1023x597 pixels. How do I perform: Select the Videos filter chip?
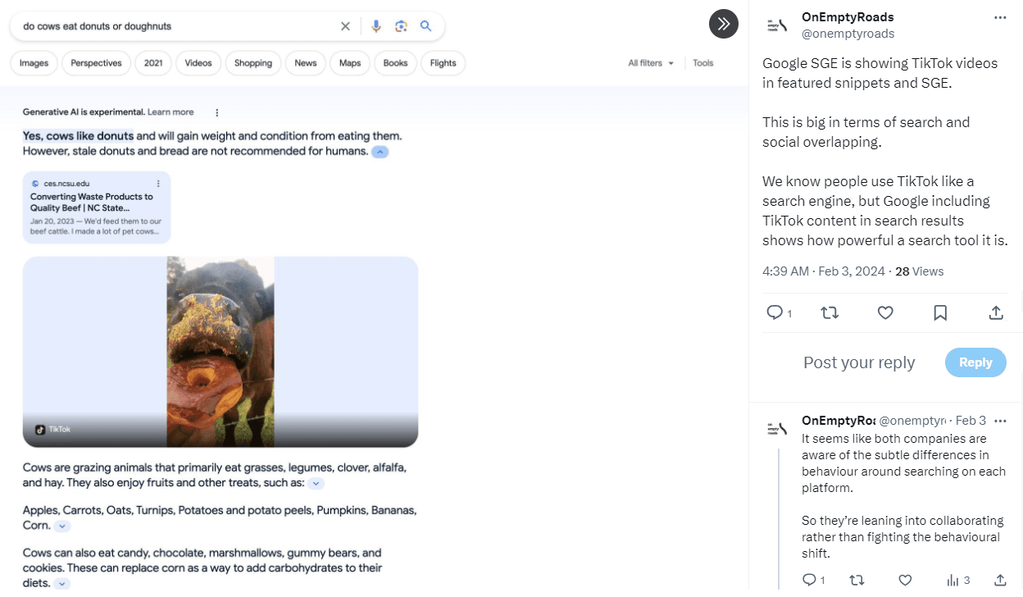coord(198,63)
